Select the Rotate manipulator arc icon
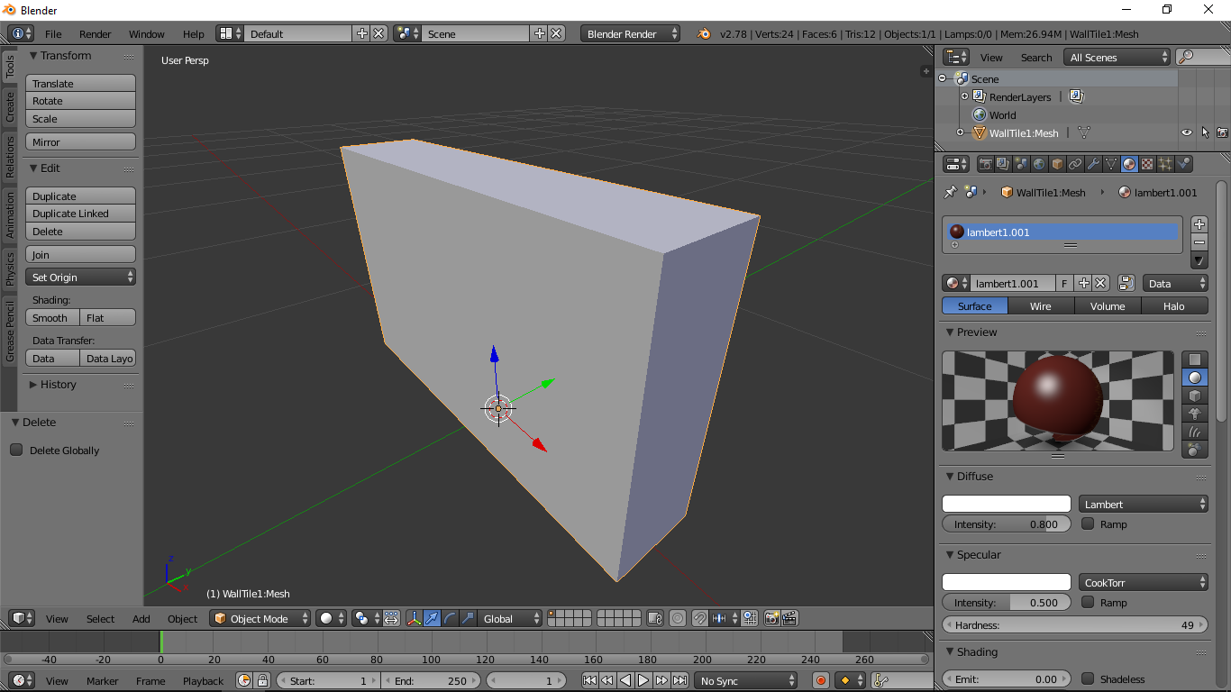 450,618
